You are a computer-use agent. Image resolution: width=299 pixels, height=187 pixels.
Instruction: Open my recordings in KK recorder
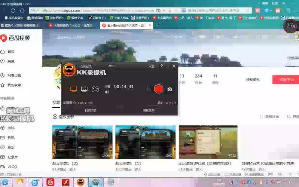[x=91, y=110]
